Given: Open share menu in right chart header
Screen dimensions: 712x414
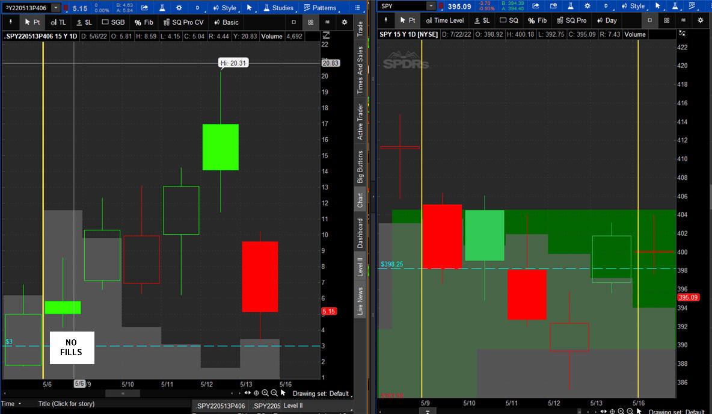Looking at the screenshot, I should (x=536, y=6).
